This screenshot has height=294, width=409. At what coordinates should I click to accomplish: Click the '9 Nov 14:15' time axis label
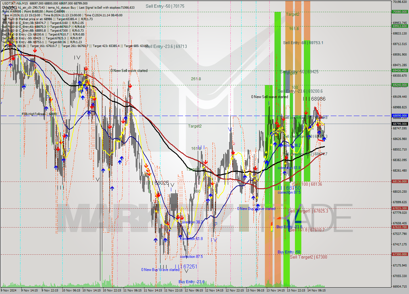pos(29,290)
